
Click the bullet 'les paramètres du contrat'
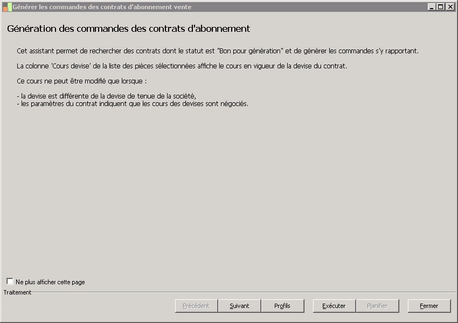pos(133,104)
